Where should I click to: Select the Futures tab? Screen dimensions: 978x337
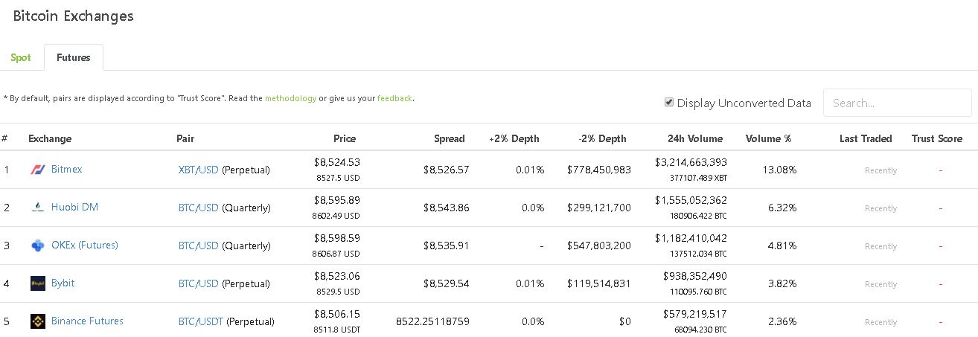74,57
